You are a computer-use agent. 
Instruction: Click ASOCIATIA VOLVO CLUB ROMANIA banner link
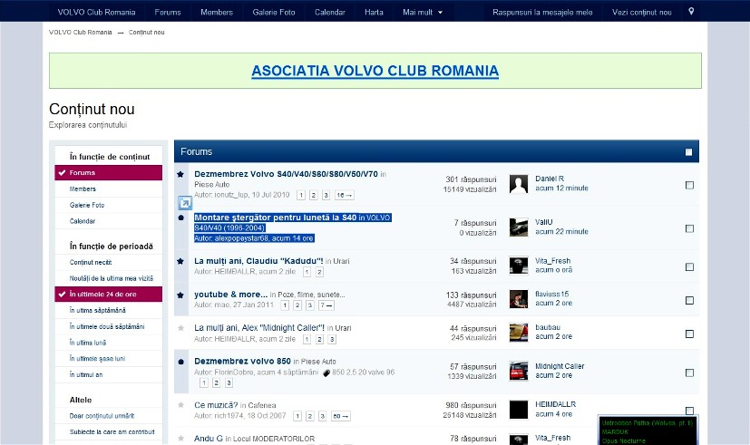pos(375,71)
